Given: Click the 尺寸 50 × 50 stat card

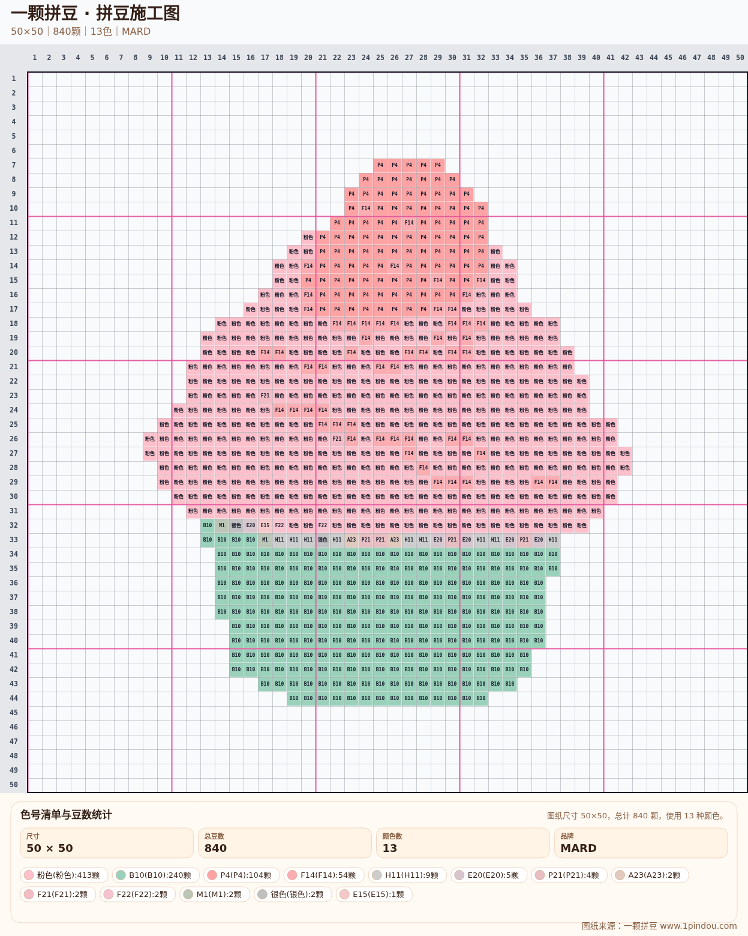Looking at the screenshot, I should point(107,843).
